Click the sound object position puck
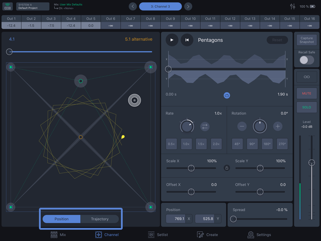The width and height of the screenshot is (321, 241). tap(135, 100)
